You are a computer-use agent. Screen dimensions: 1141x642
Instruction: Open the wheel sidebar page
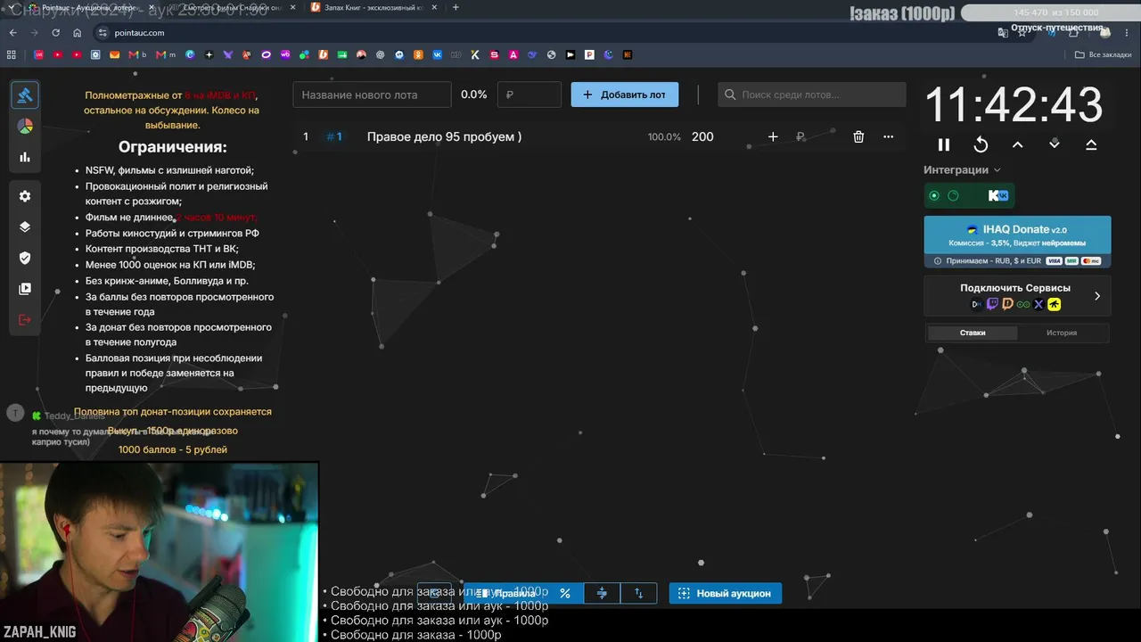(25, 126)
